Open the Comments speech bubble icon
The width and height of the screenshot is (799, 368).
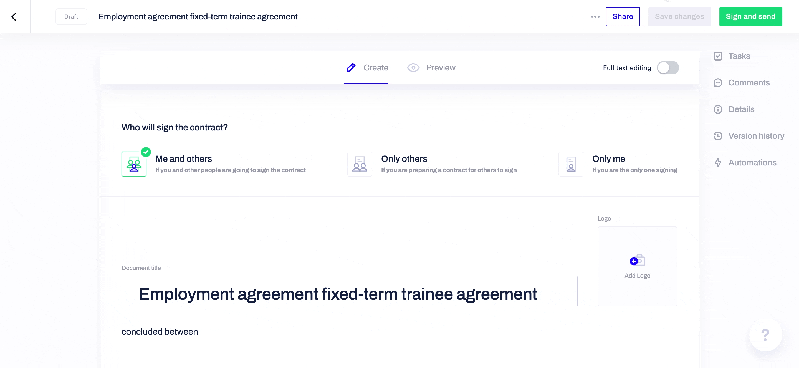[718, 83]
